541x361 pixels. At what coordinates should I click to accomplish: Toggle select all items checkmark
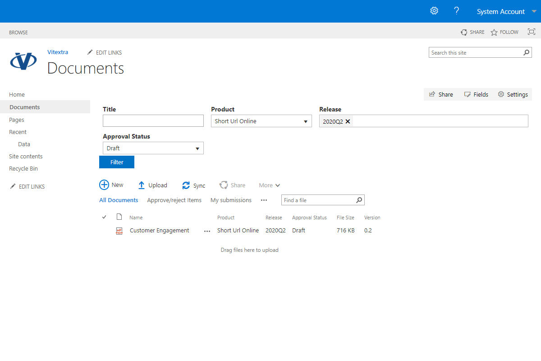click(x=104, y=217)
